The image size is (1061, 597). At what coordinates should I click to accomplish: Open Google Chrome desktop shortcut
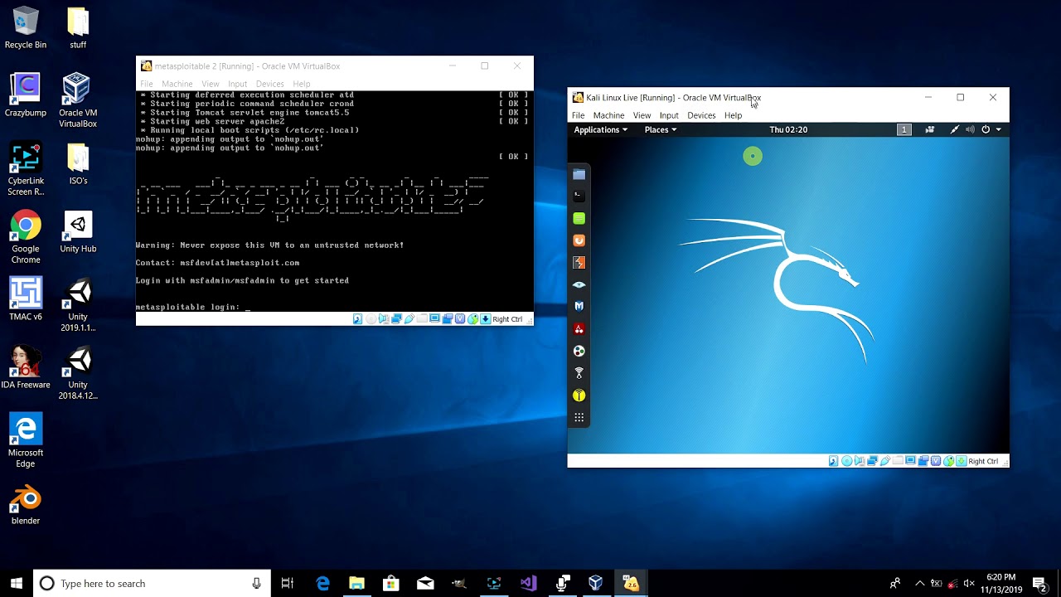click(26, 237)
